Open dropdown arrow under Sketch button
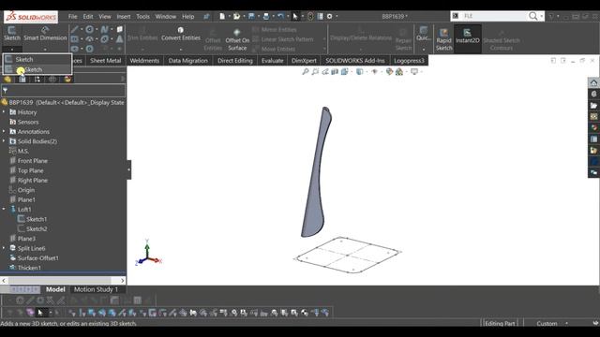The width and height of the screenshot is (600, 337). pos(12,49)
